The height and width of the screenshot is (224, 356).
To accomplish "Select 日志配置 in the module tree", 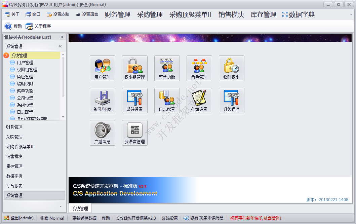I will (25, 112).
